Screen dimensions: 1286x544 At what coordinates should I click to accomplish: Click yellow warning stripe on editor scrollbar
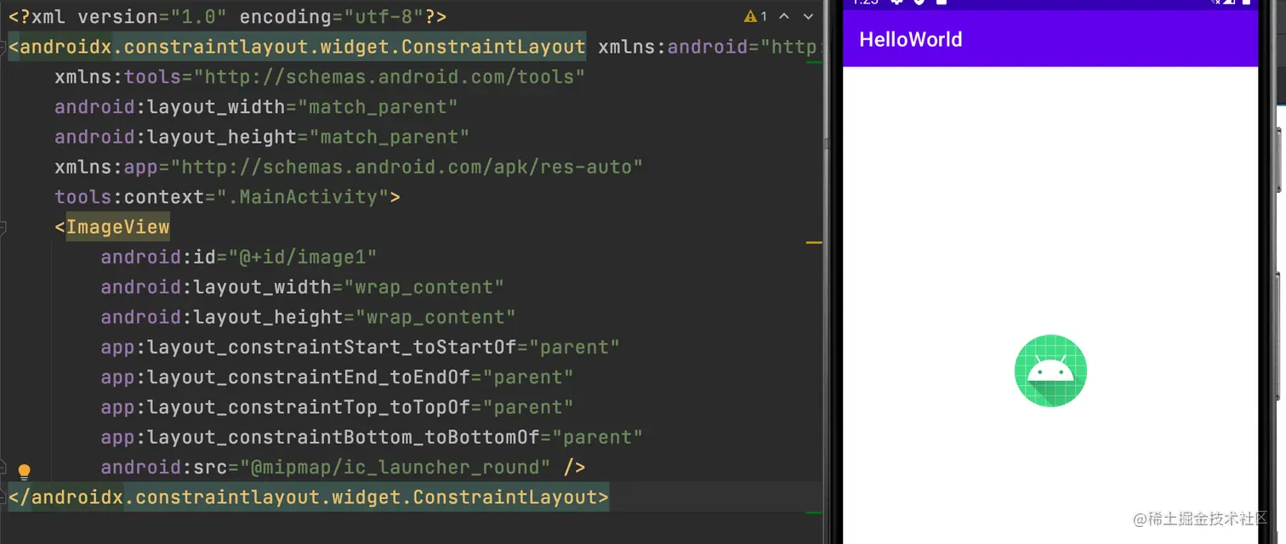coord(813,243)
